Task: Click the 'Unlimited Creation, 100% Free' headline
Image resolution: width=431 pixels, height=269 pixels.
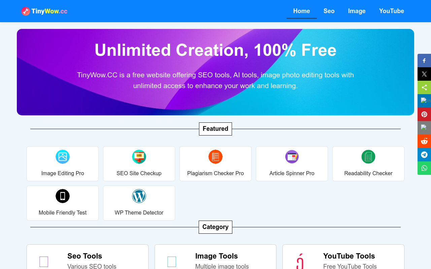Action: pos(215,50)
